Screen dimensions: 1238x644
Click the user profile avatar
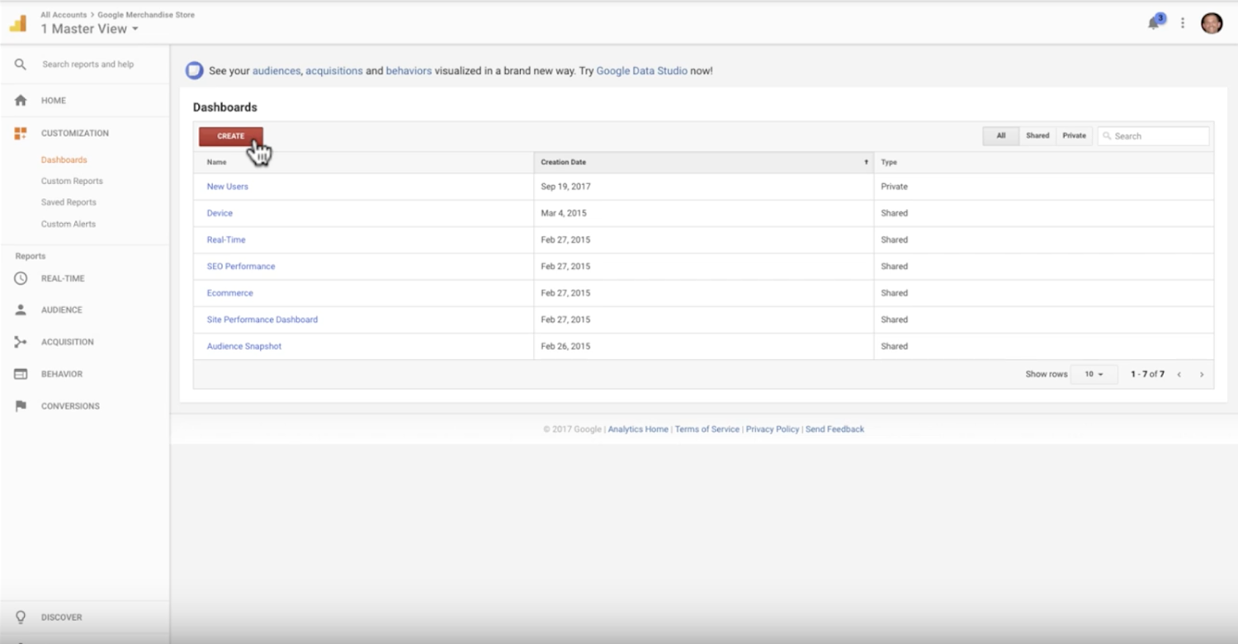(x=1212, y=23)
